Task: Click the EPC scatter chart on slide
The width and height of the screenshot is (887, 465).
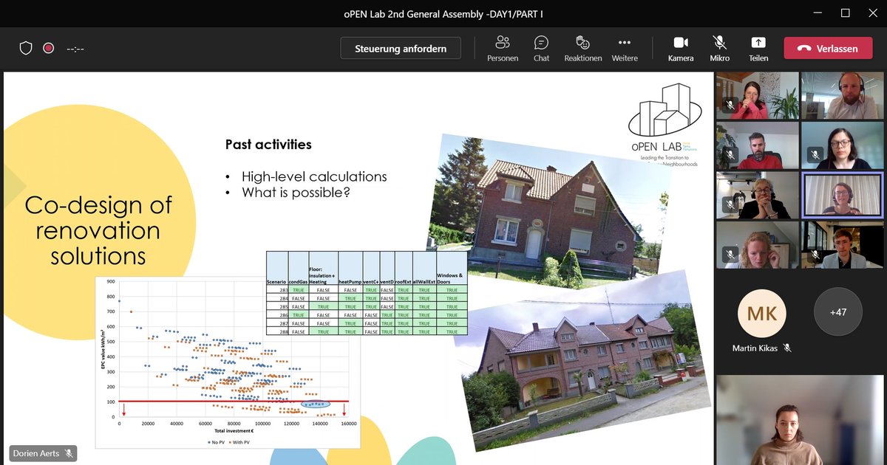Action: pyautogui.click(x=228, y=362)
